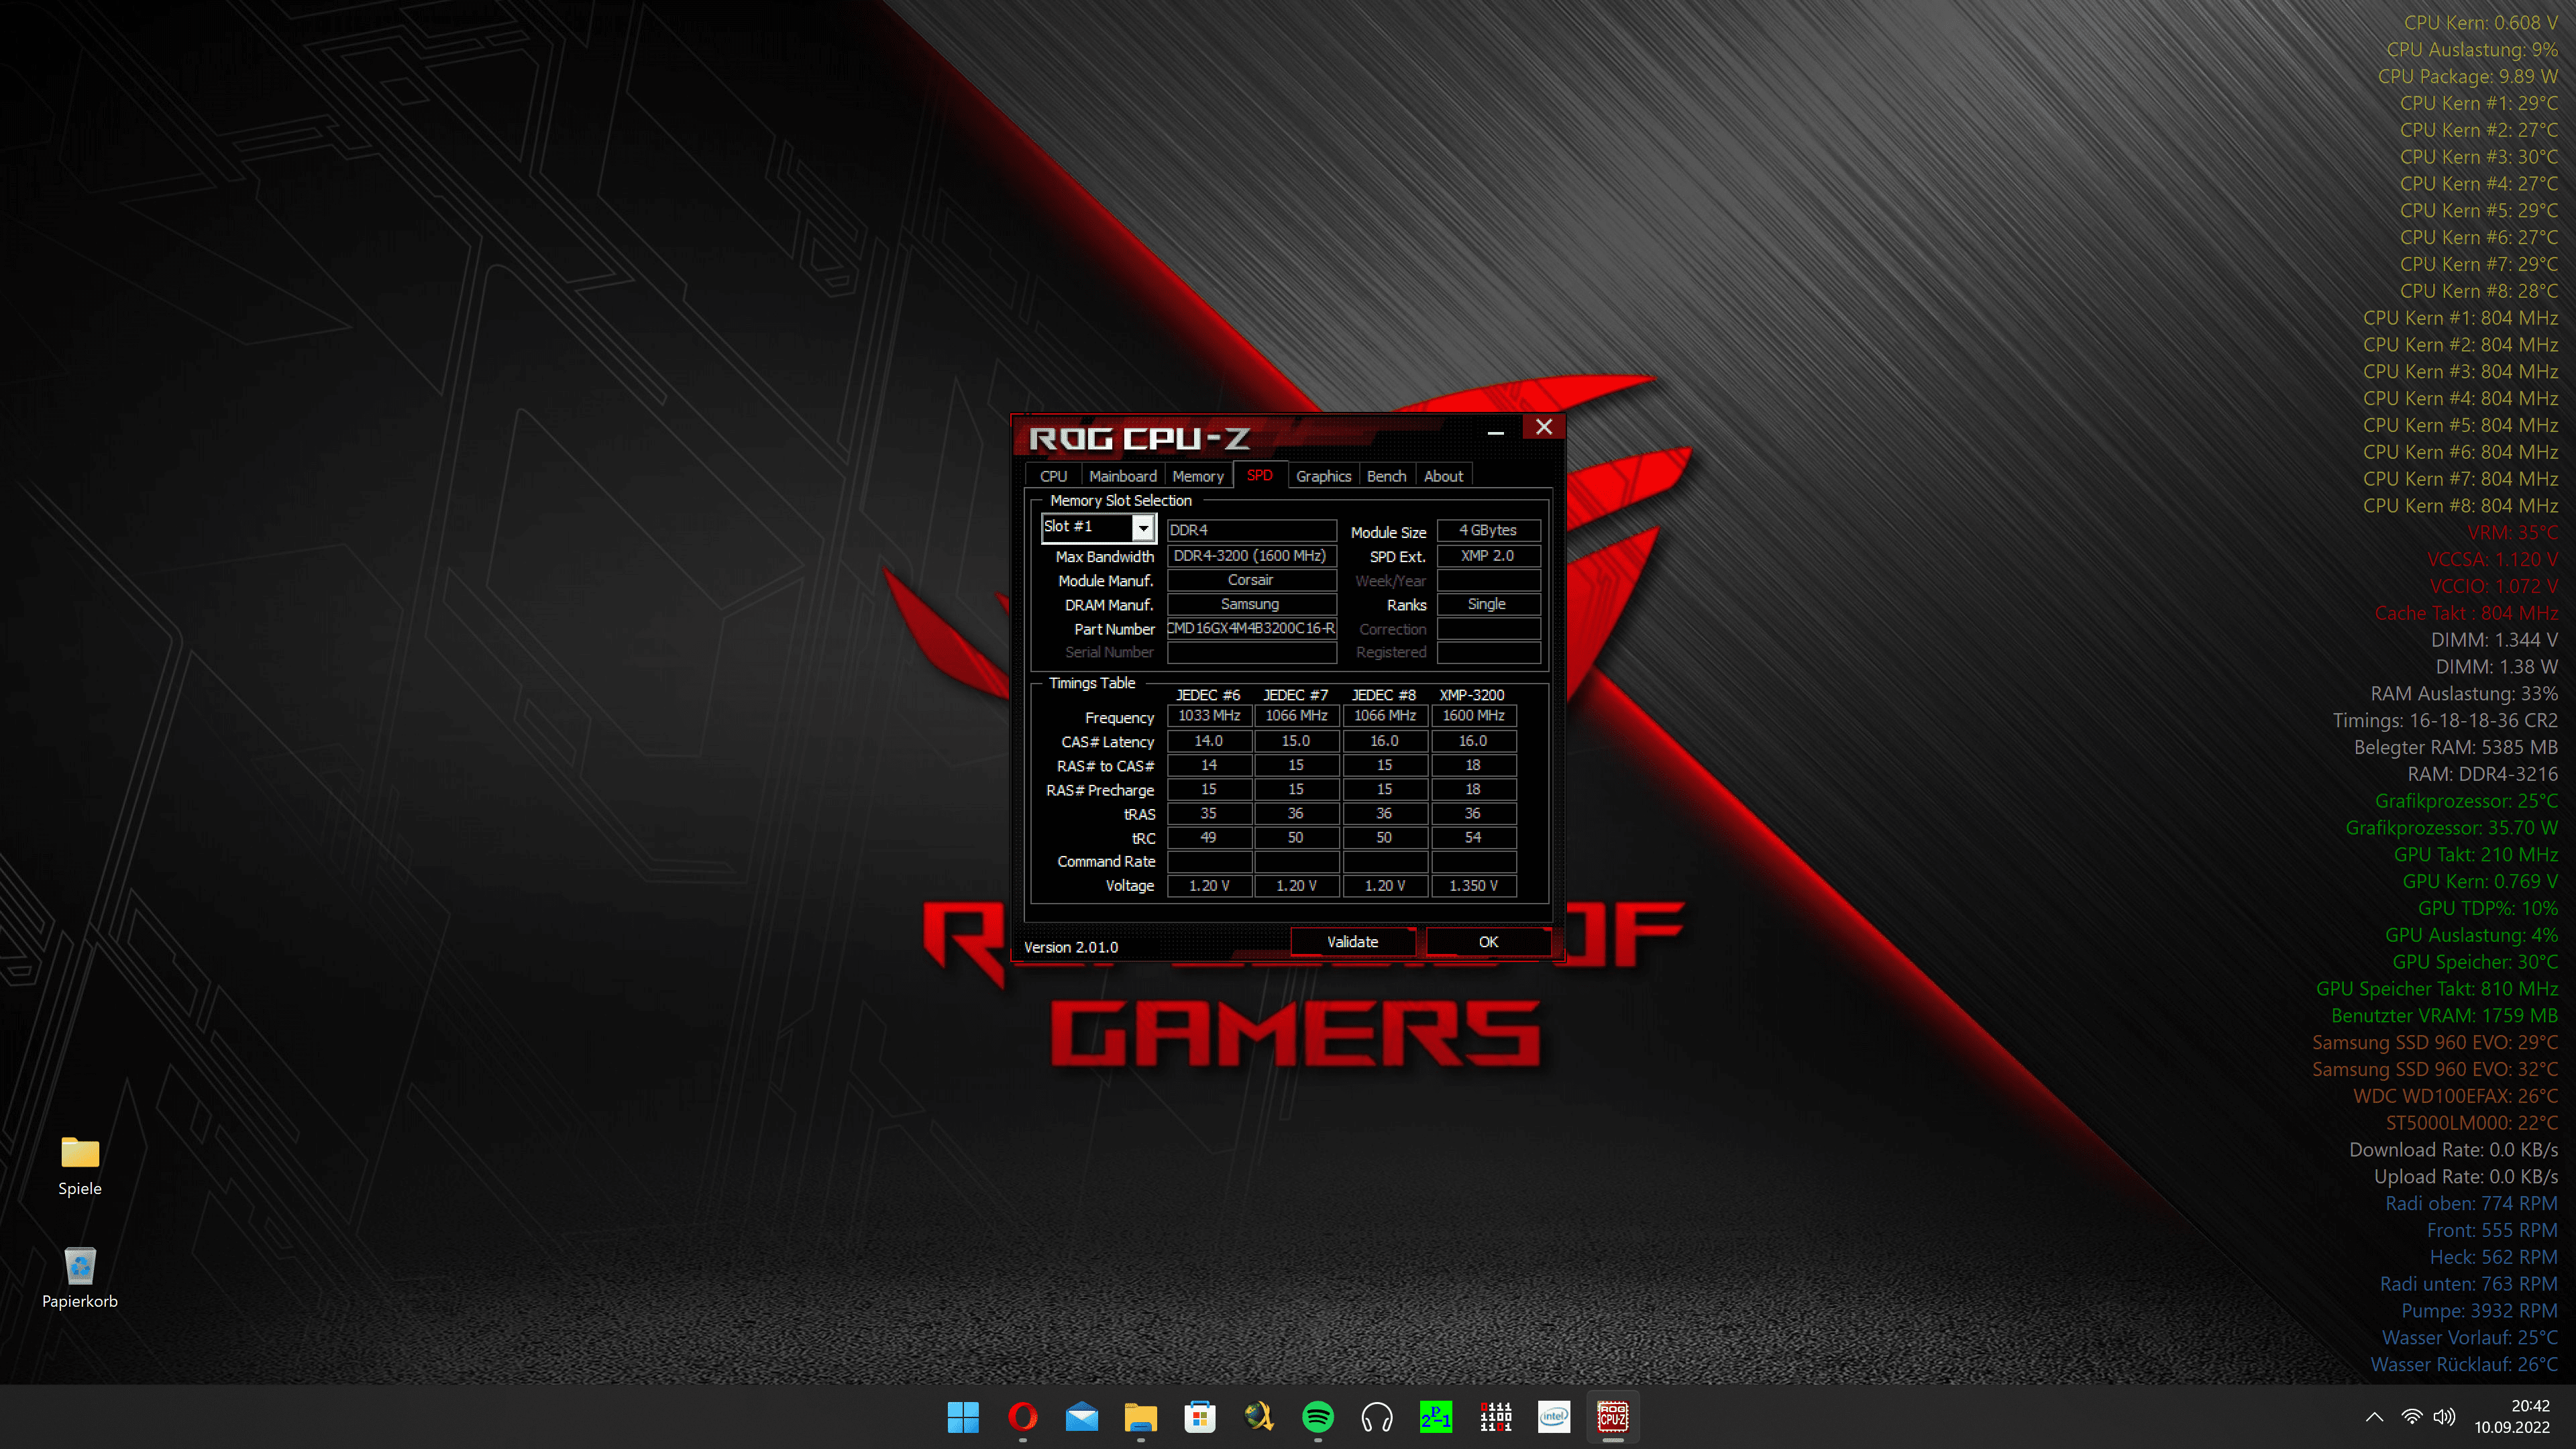Click the Validate button
The height and width of the screenshot is (1449, 2576).
tap(1352, 942)
